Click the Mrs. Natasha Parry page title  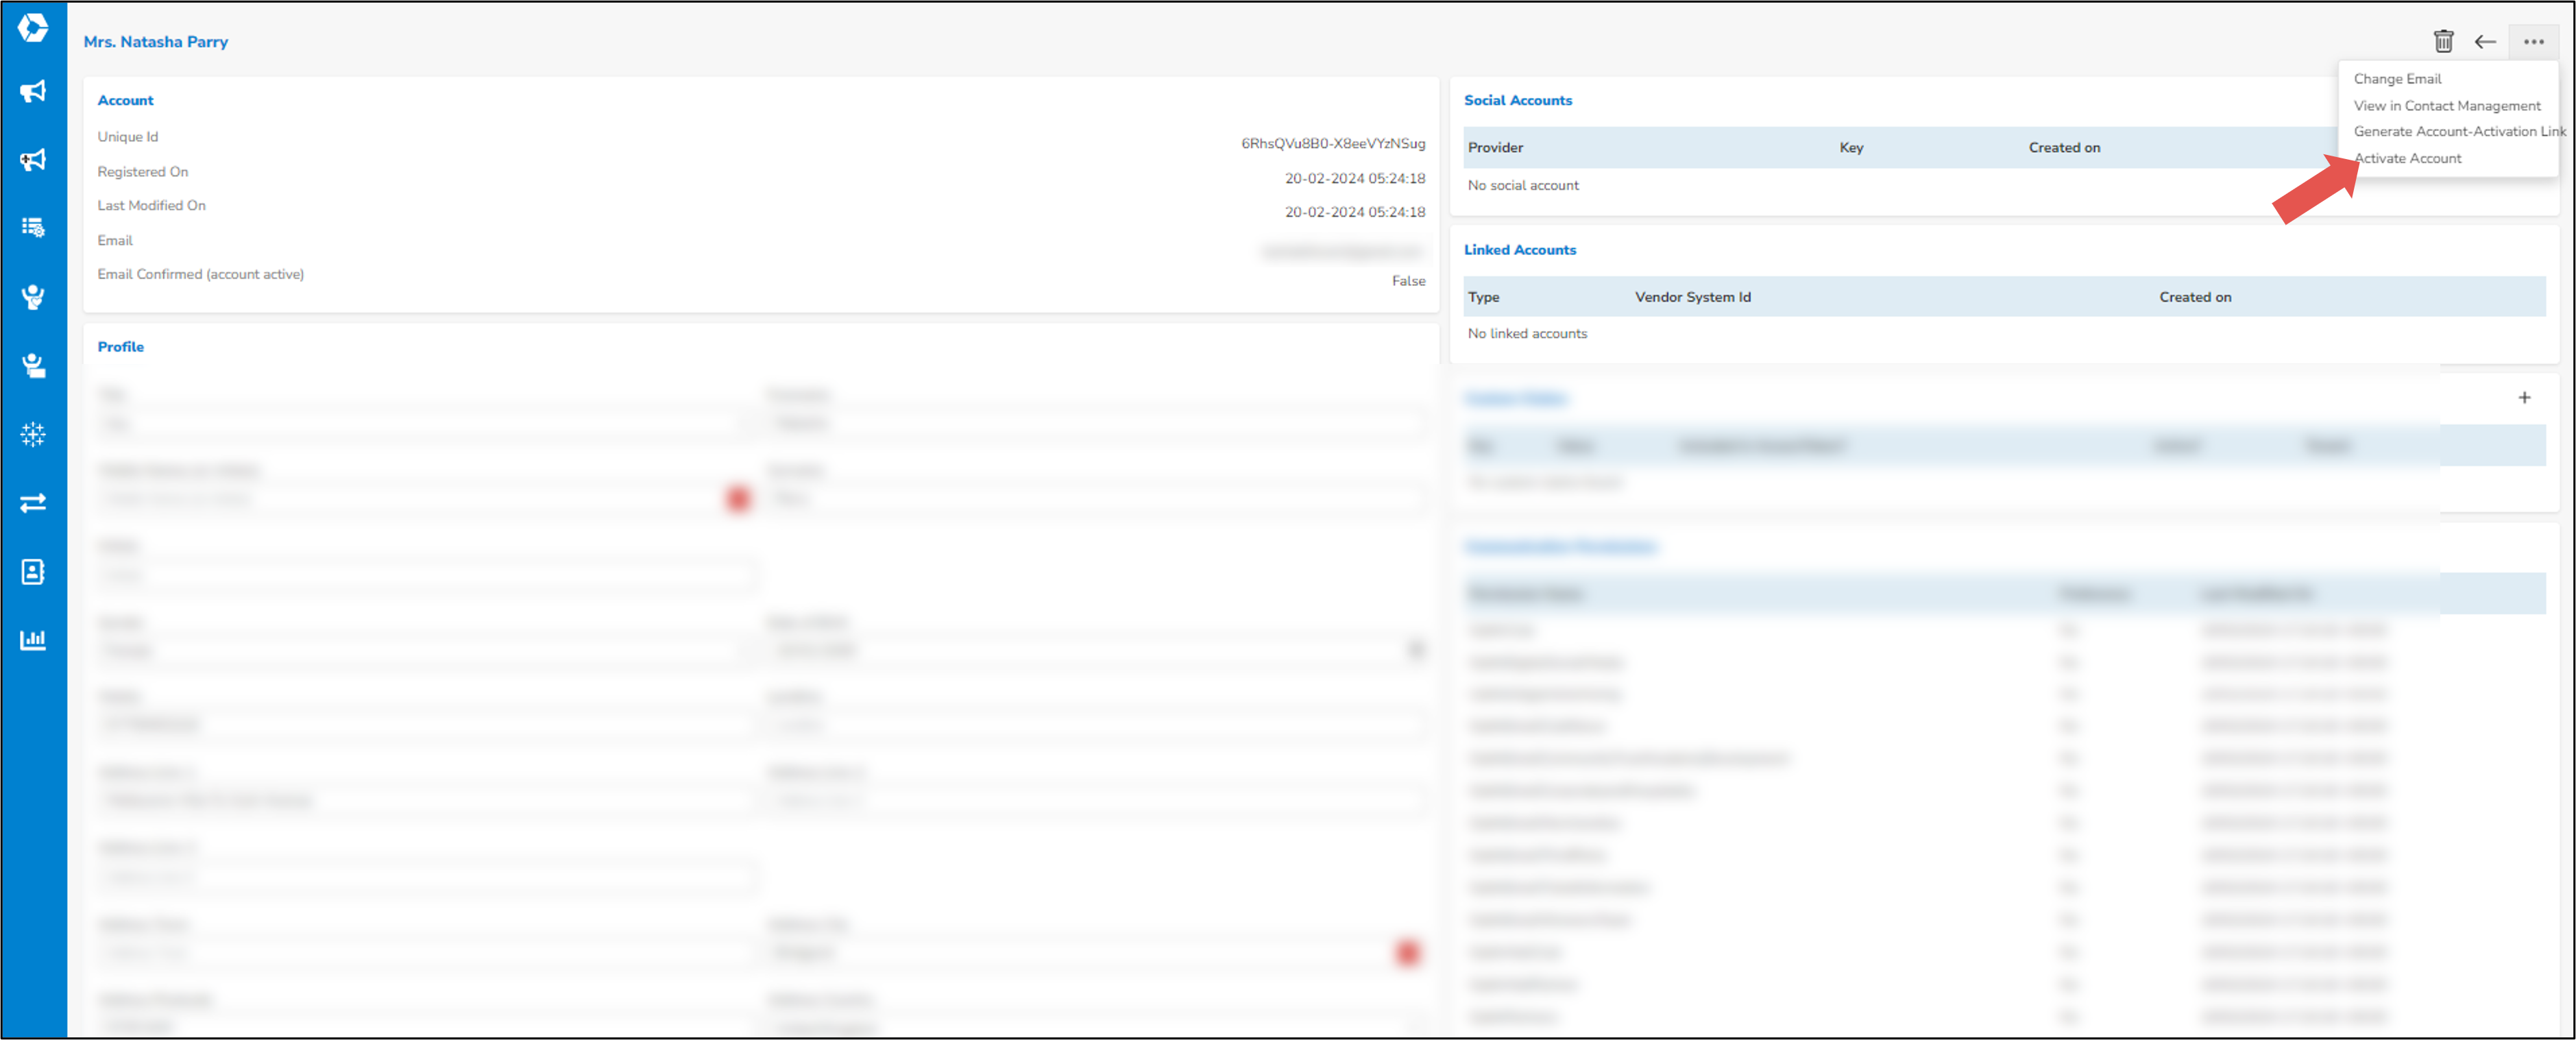pyautogui.click(x=156, y=42)
